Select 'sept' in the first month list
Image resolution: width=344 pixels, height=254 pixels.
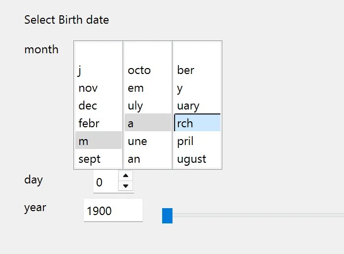click(98, 159)
